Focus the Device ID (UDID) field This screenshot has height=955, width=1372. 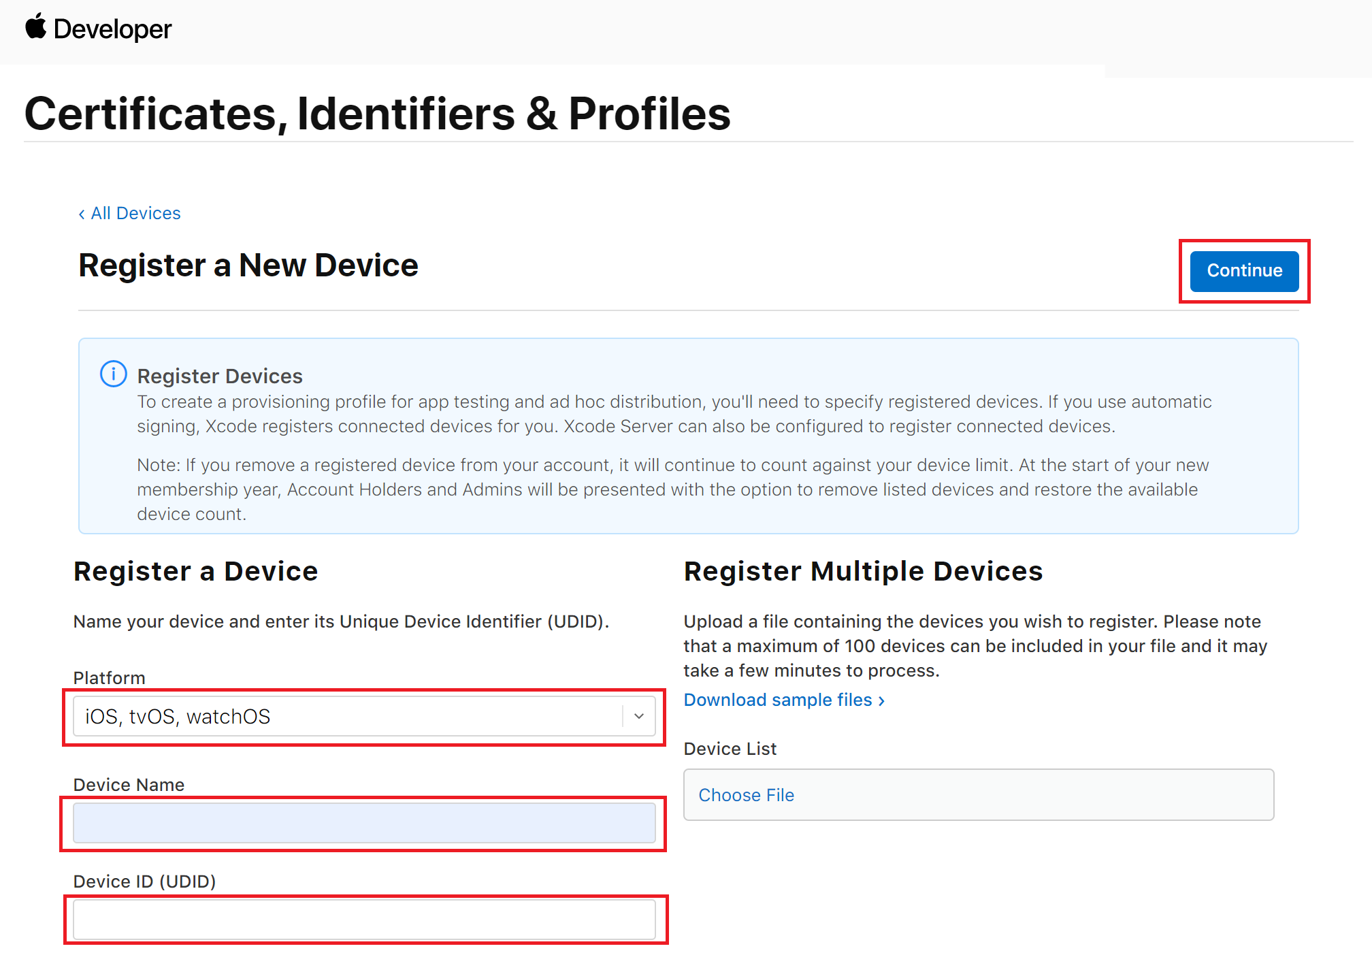[x=364, y=920]
